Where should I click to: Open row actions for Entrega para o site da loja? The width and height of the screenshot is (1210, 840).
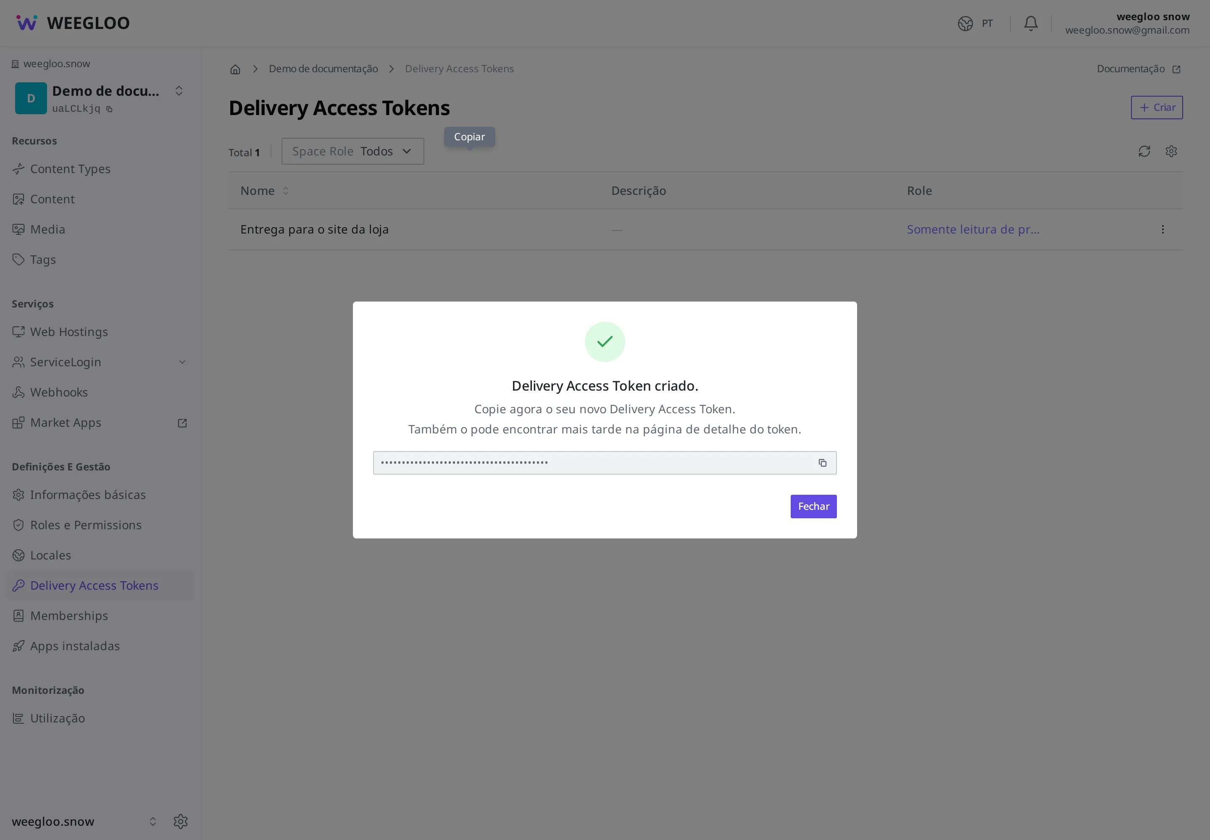coord(1162,229)
